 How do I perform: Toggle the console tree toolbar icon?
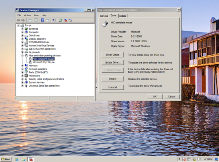[x=29, y=20]
